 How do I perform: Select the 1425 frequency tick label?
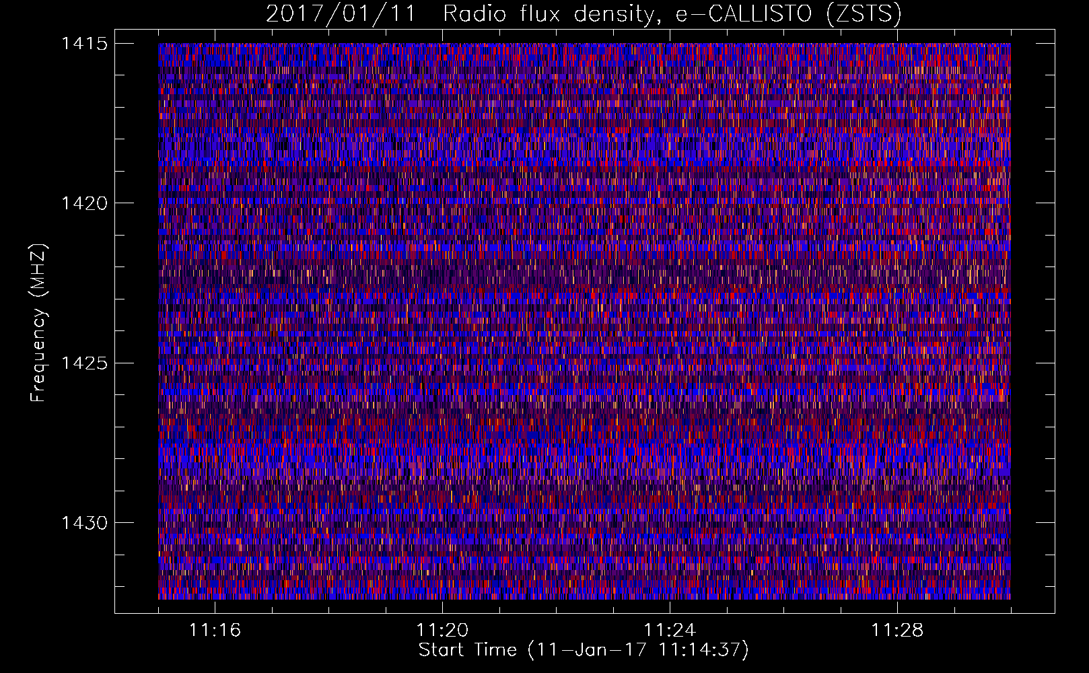[x=84, y=363]
